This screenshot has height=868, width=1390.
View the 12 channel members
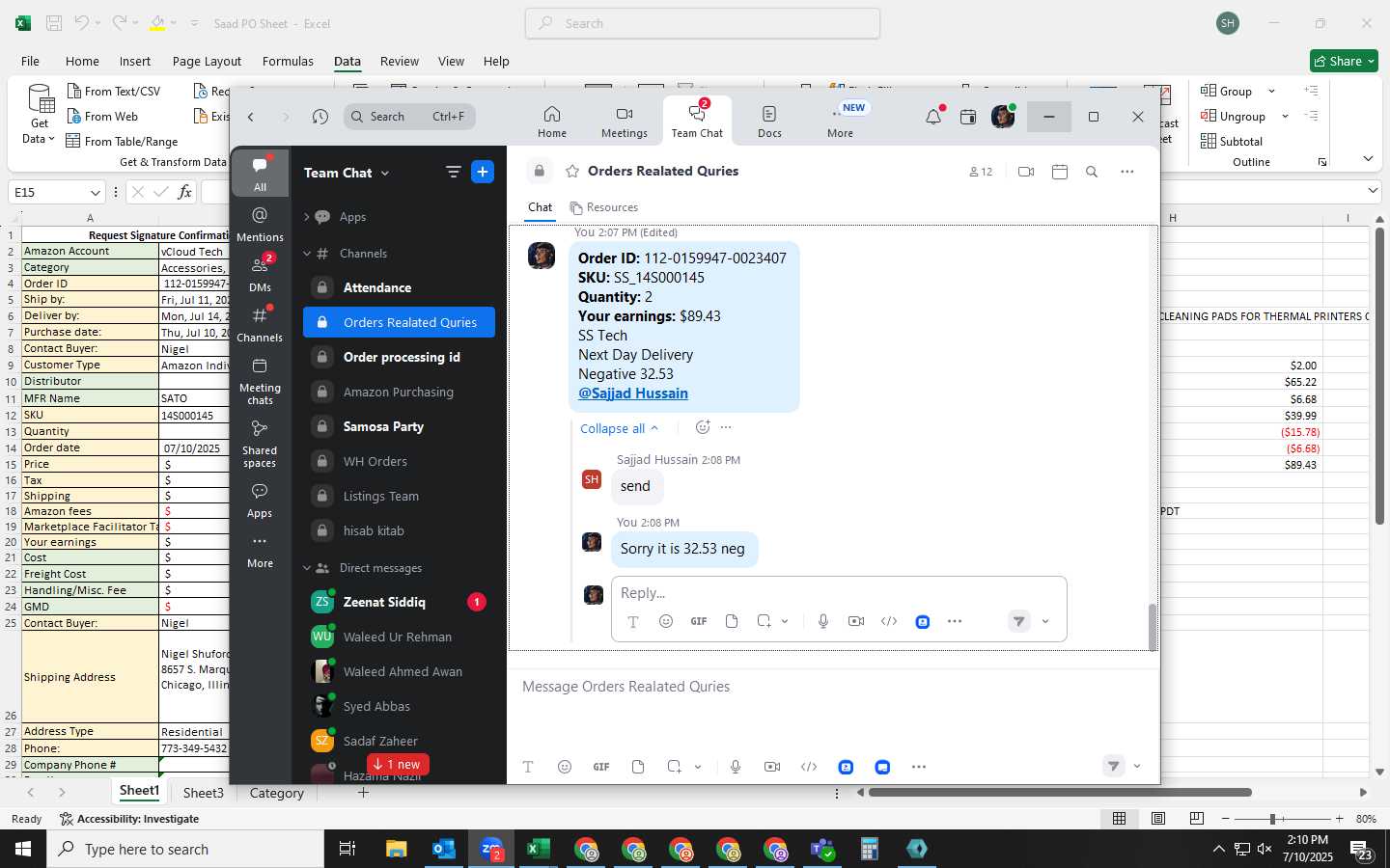tap(981, 172)
